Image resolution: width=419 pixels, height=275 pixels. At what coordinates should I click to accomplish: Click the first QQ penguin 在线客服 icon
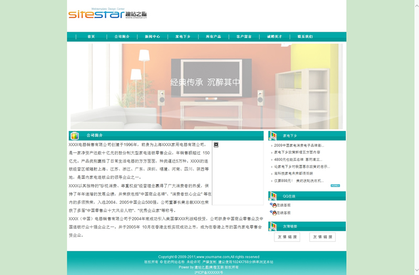(273, 205)
